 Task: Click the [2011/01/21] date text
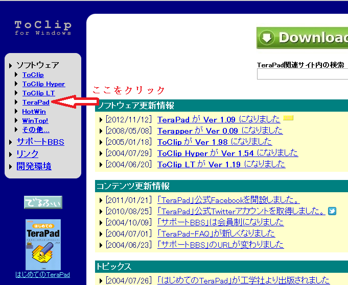click(129, 200)
